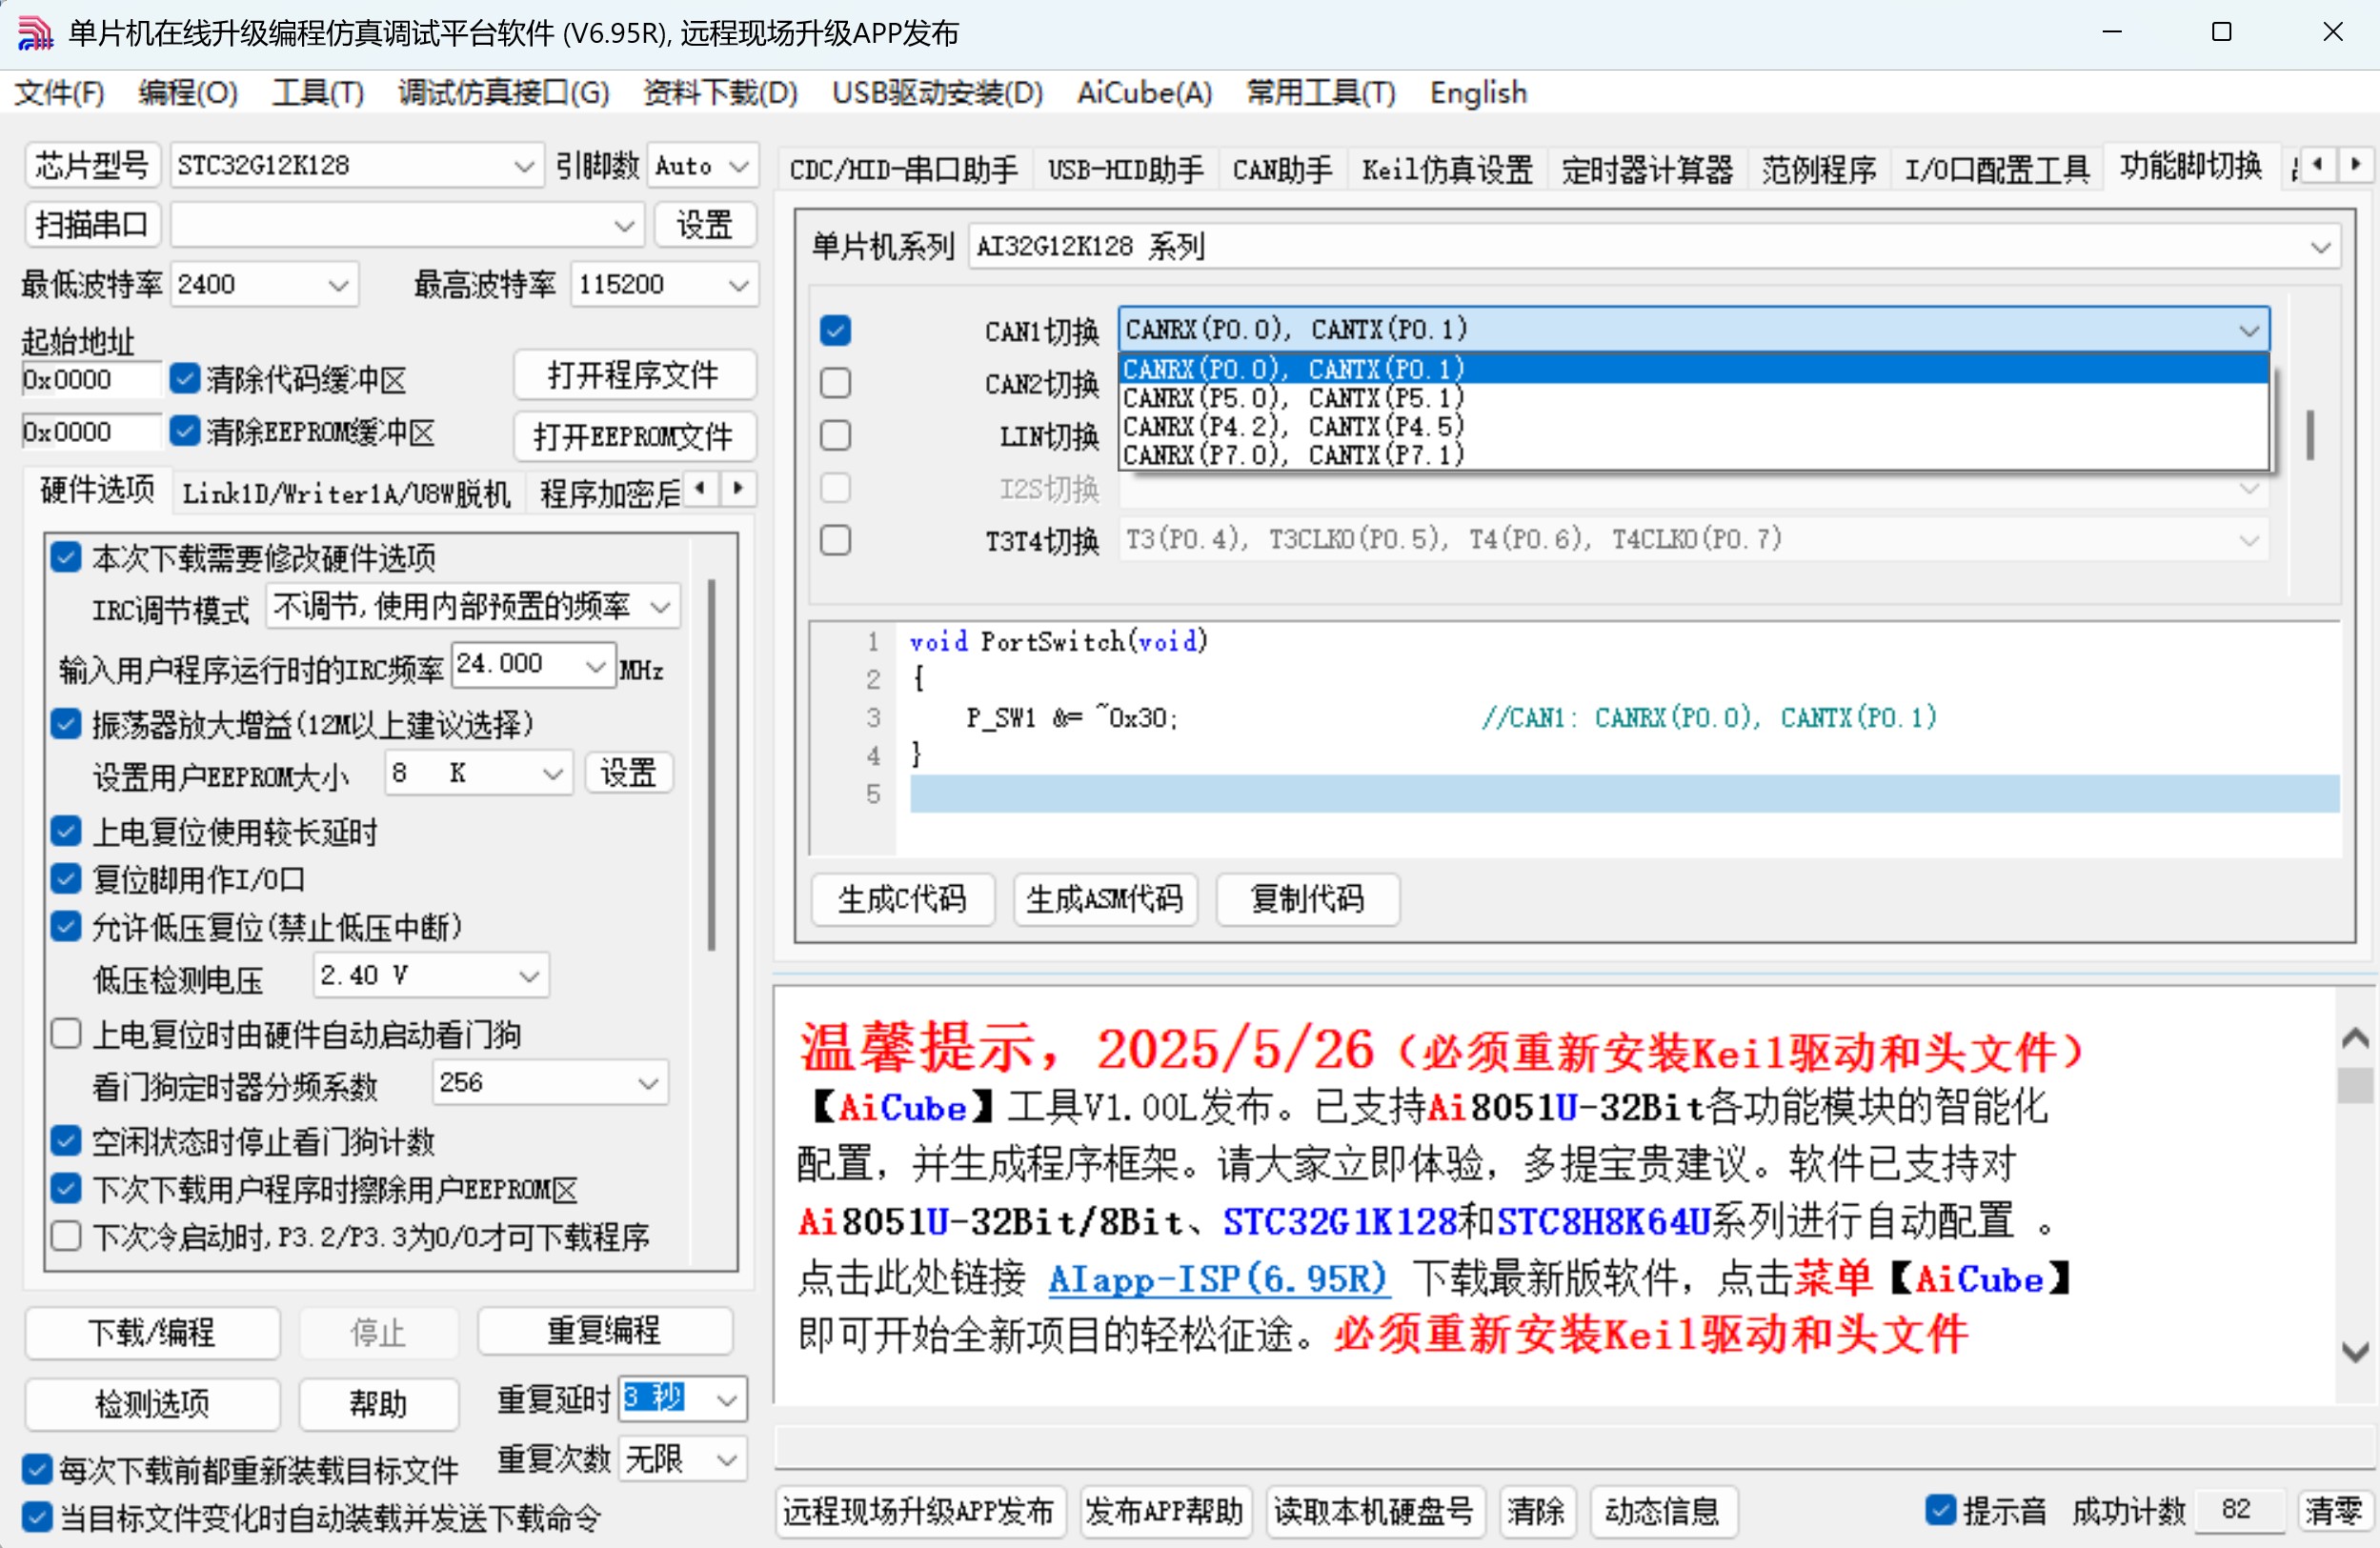Viewport: 2380px width, 1548px height.
Task: Toggle 复位脚用作I/O口 checkbox
Action: 66,878
